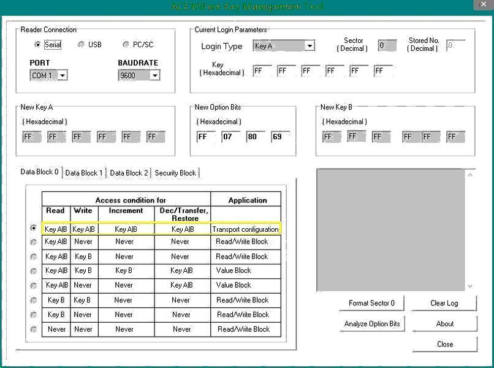Click the Transport configuration table cell
This screenshot has height=368, width=494.
point(245,229)
